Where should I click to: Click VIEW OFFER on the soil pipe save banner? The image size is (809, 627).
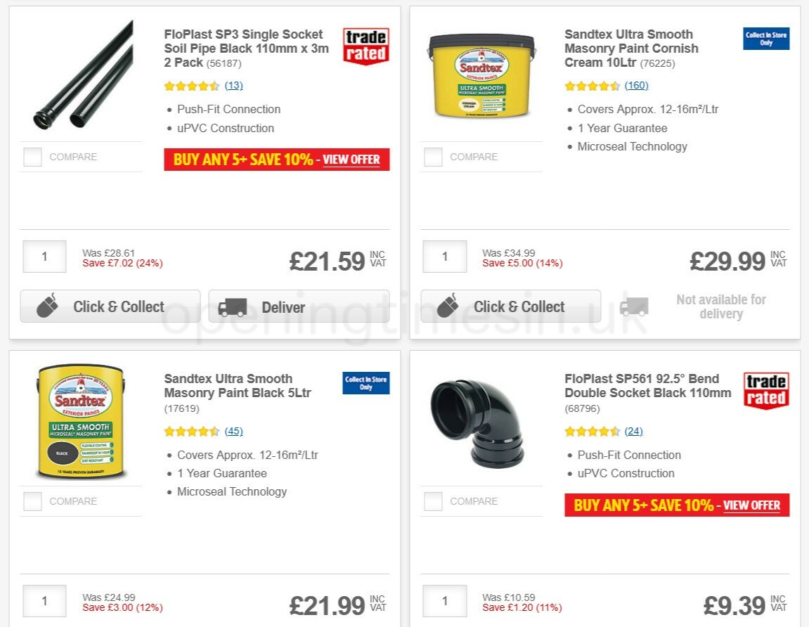[x=351, y=160]
